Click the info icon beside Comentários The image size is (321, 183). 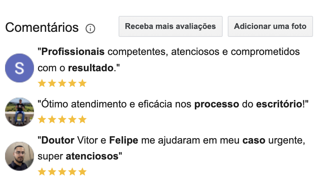click(90, 28)
